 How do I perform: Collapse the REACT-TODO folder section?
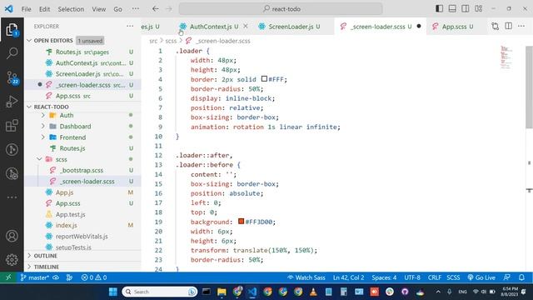[x=29, y=107]
